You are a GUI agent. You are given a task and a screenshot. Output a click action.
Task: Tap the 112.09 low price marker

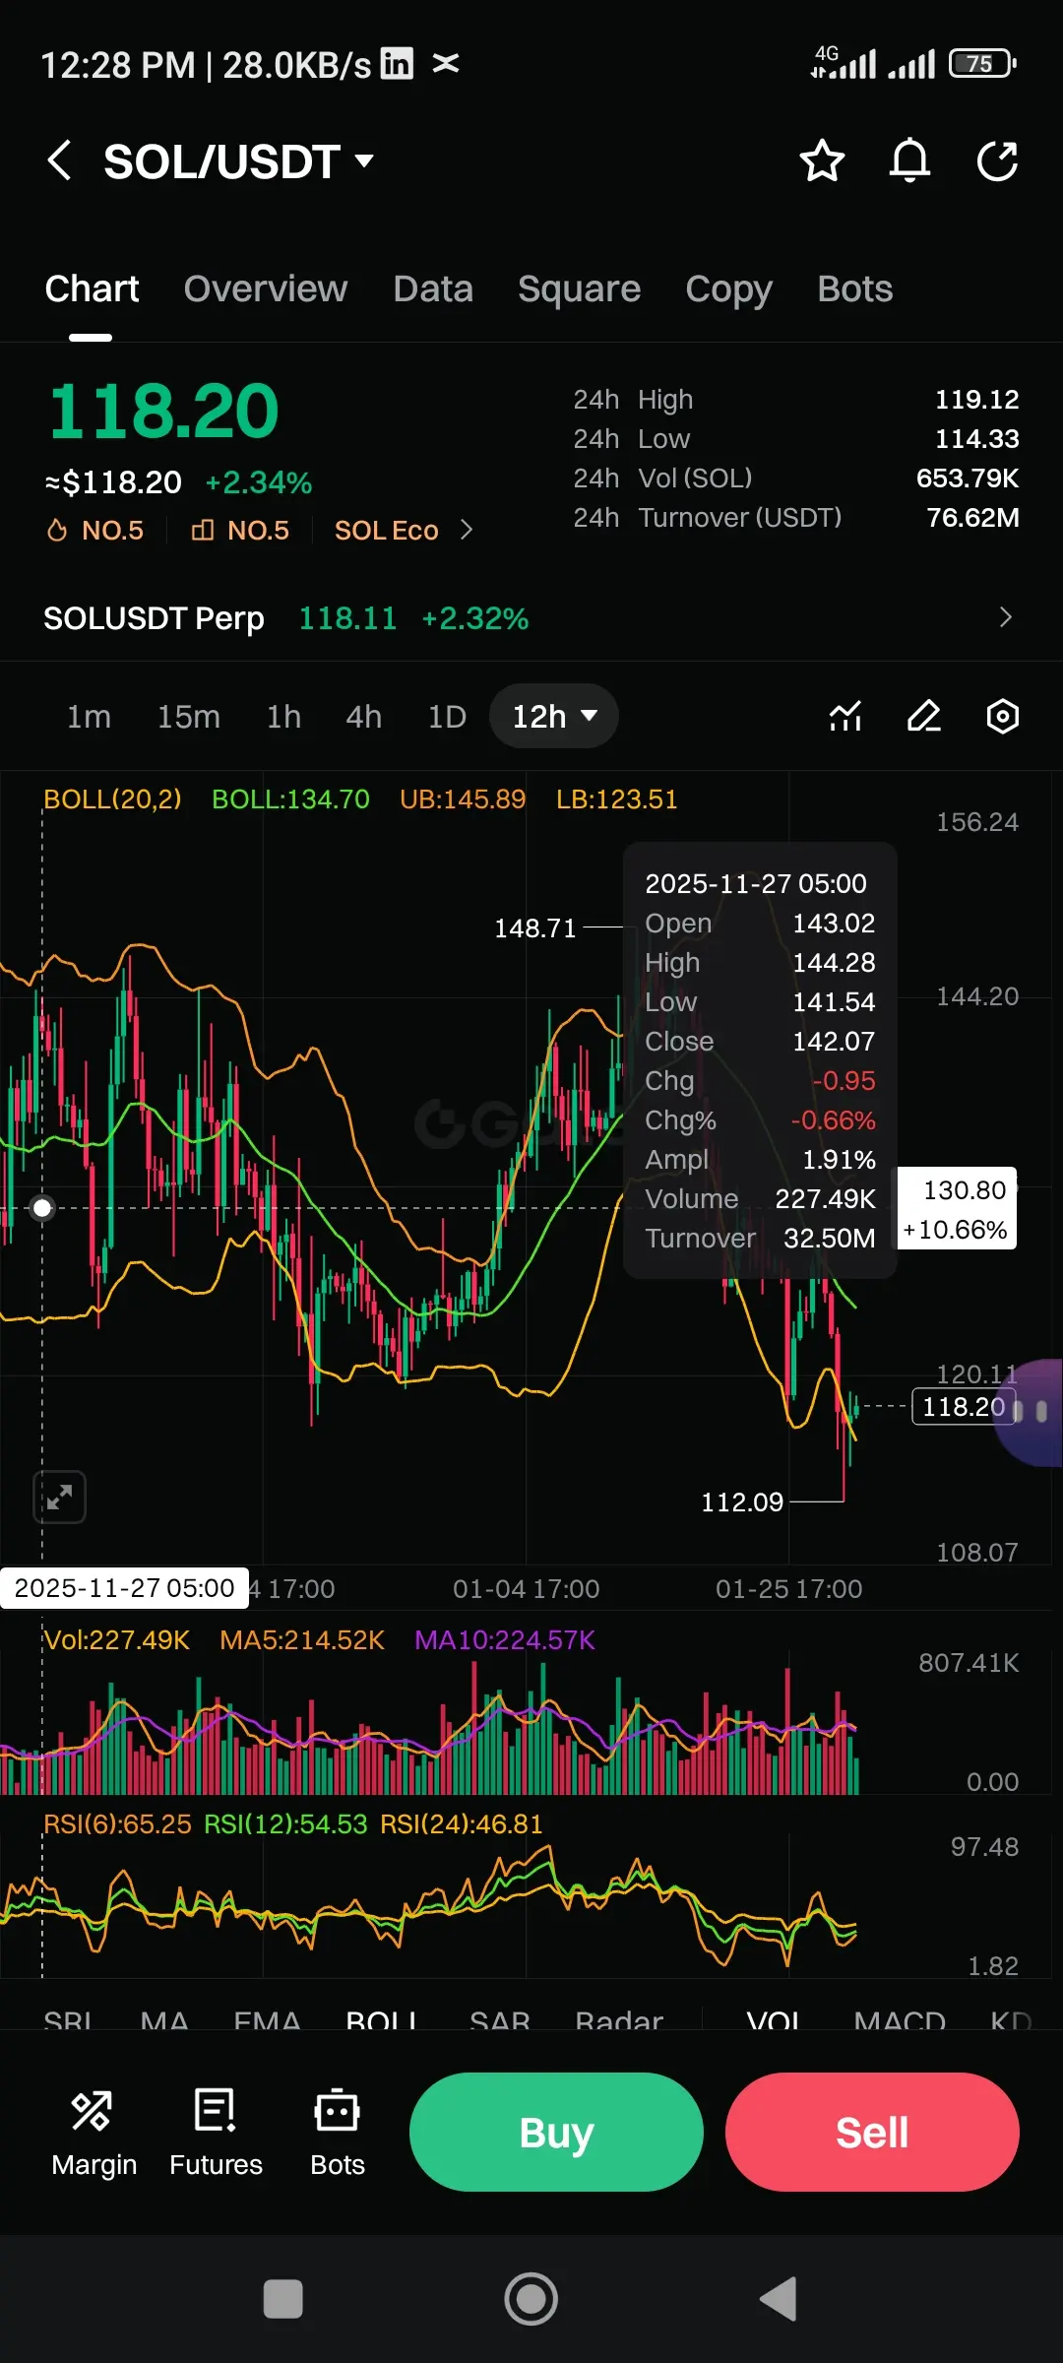[x=742, y=1502]
